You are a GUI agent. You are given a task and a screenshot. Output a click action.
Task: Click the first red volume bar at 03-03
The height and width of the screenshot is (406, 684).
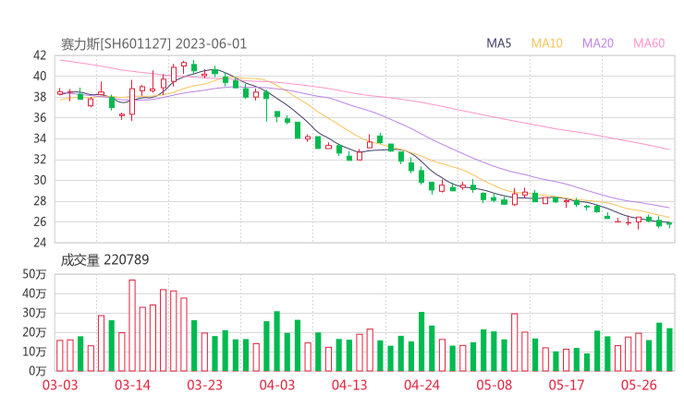(60, 355)
